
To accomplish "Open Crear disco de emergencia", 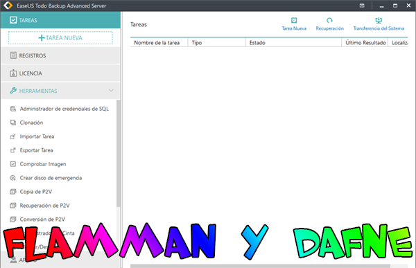I will [51, 178].
